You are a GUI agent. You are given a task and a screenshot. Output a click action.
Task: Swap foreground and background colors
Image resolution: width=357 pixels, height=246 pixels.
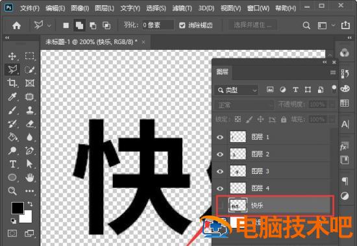(30, 204)
